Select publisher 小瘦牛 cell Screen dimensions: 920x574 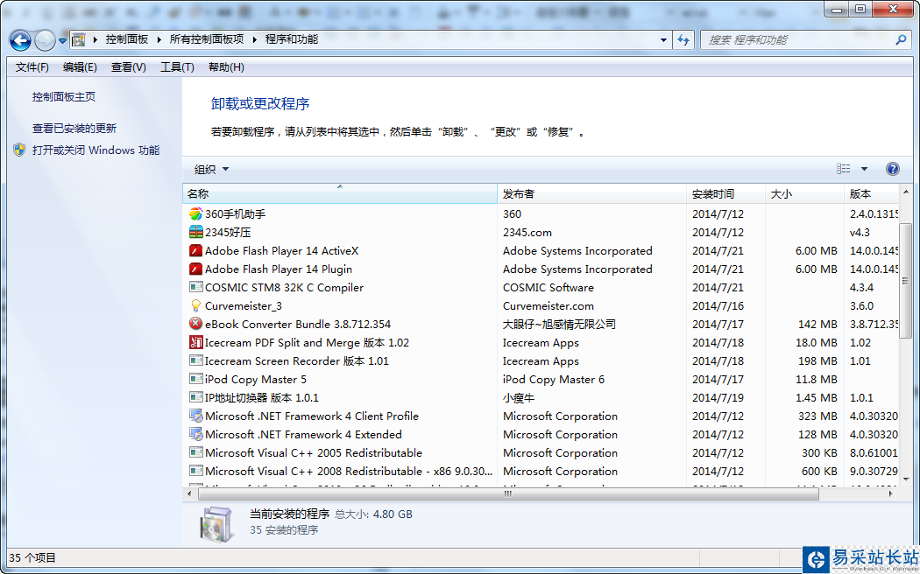(518, 398)
